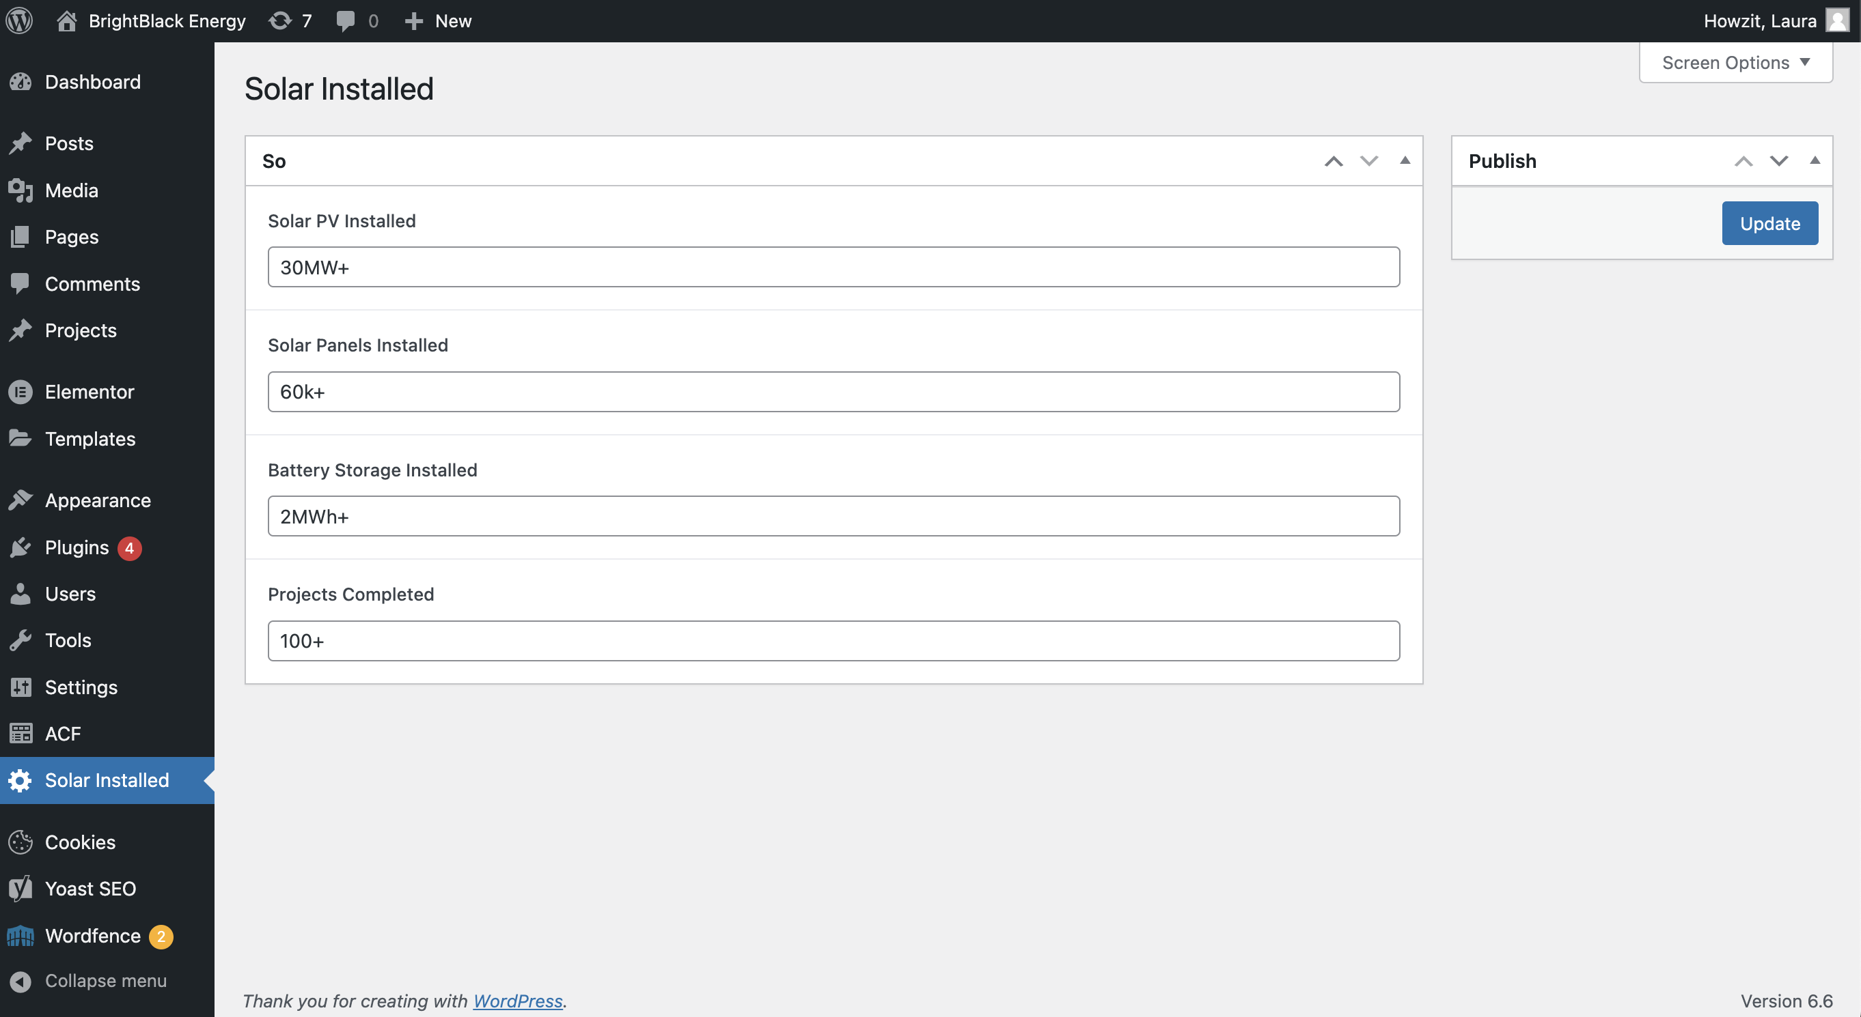Viewport: 1861px width, 1017px height.
Task: Open the Elementor sidebar icon
Action: click(x=20, y=392)
